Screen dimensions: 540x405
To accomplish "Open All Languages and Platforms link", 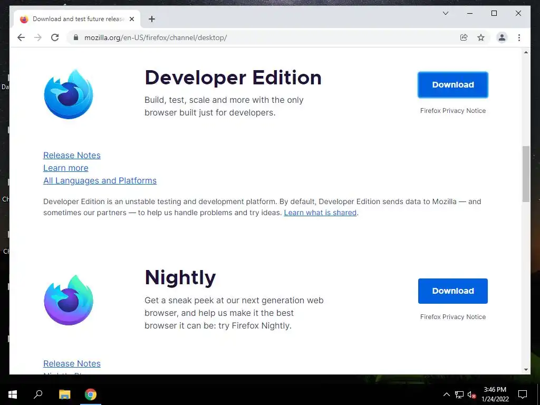I will click(100, 181).
